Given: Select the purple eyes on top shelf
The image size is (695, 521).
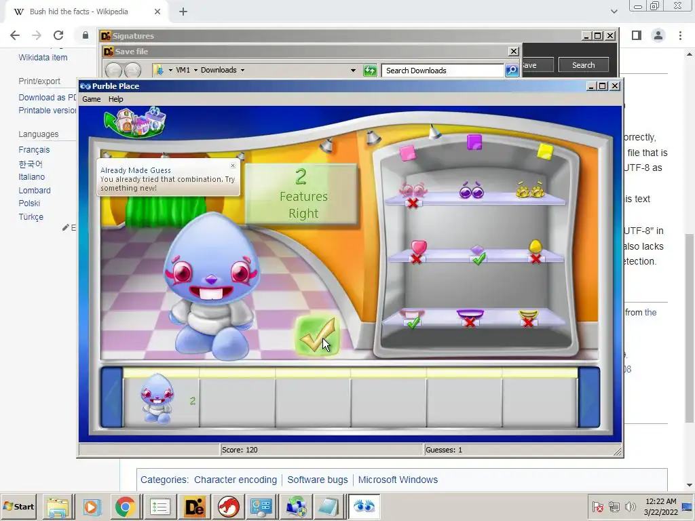Looking at the screenshot, I should [x=471, y=190].
